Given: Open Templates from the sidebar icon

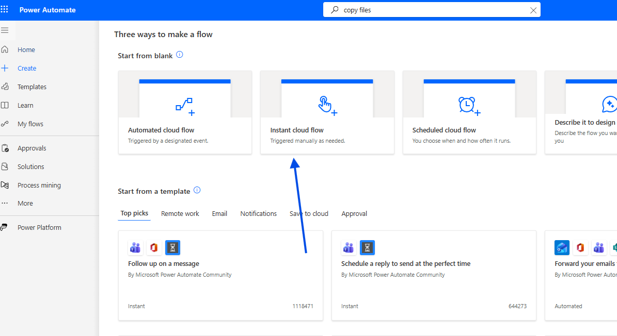Looking at the screenshot, I should [x=5, y=87].
